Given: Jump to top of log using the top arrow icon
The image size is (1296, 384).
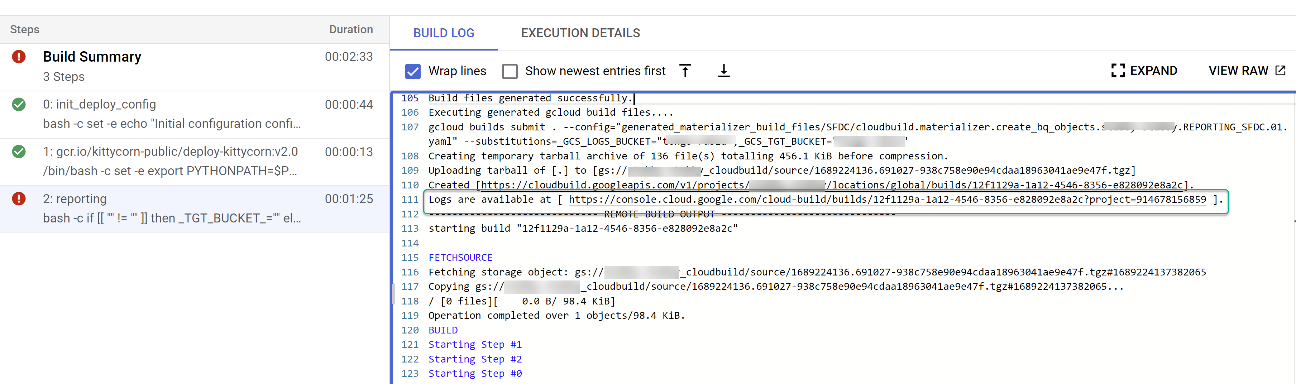Looking at the screenshot, I should tap(685, 71).
